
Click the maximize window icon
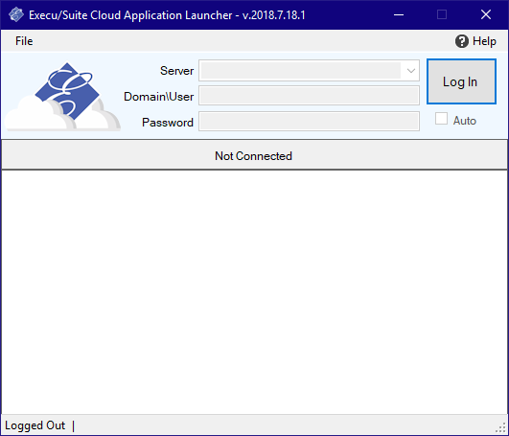442,14
